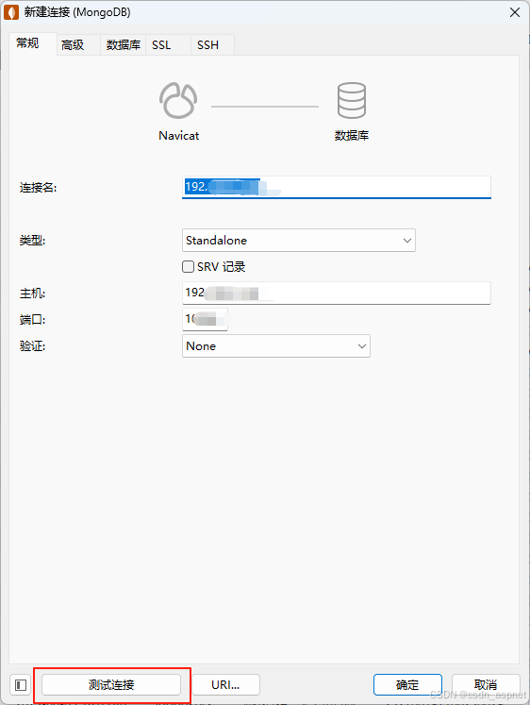Click the Navicat caption text

(179, 136)
